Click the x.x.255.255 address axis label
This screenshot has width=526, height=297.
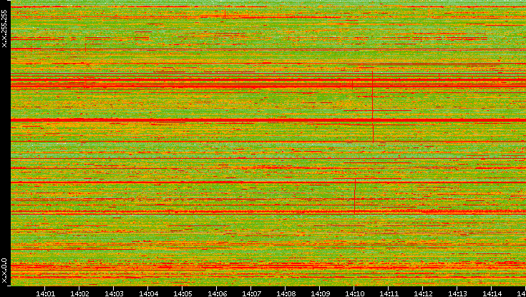pos(4,29)
